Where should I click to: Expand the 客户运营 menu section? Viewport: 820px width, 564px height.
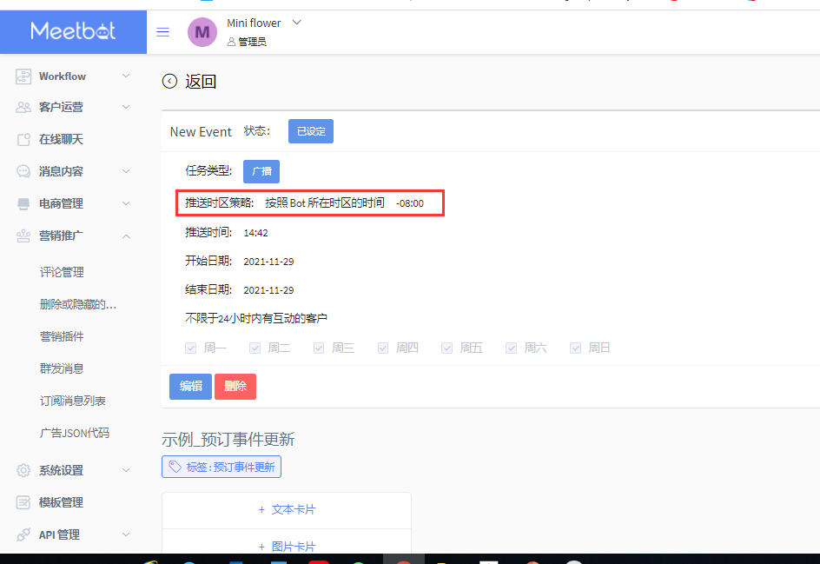(x=126, y=107)
